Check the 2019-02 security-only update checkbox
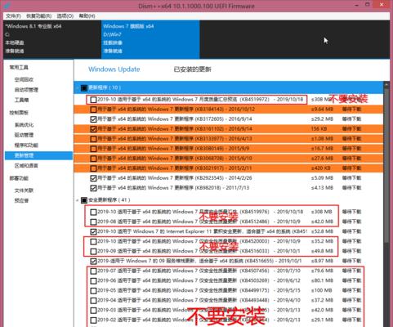393x327 pixels. (x=93, y=320)
